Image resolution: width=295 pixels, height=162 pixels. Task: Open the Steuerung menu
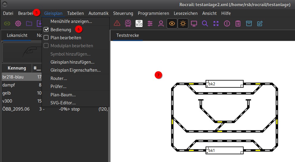123,13
